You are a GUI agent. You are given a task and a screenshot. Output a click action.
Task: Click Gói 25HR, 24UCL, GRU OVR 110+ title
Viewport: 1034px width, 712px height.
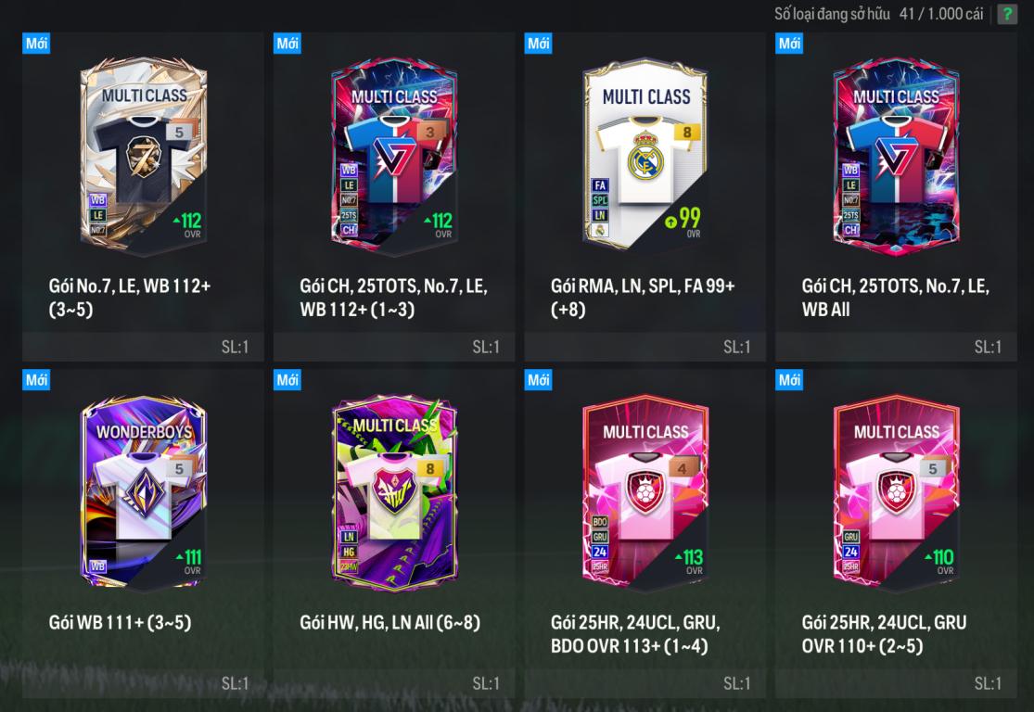(884, 633)
